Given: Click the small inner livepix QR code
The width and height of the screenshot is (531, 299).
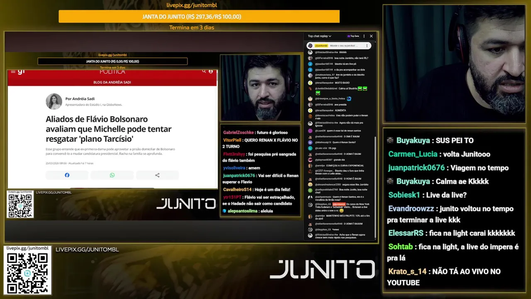Looking at the screenshot, I should [20, 206].
